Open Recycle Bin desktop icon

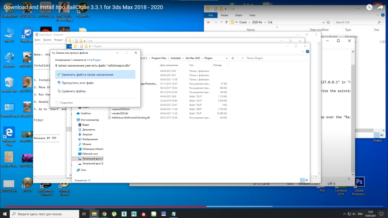click(9, 85)
